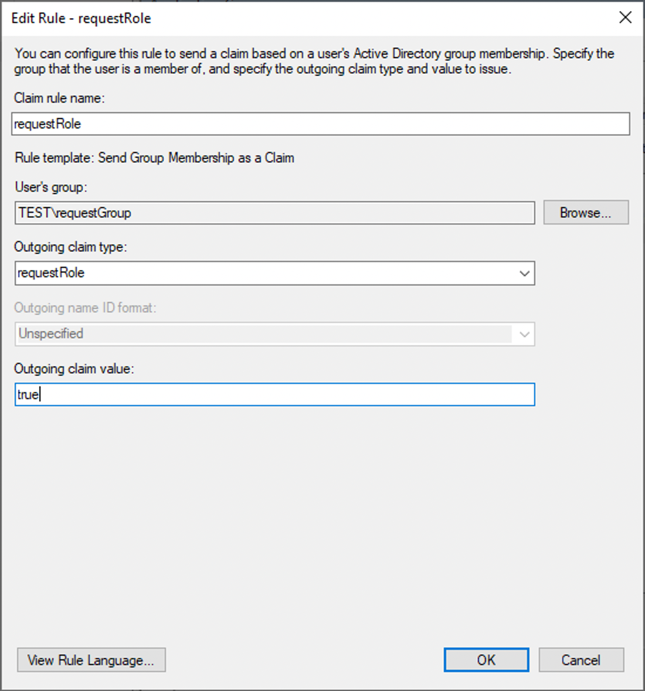This screenshot has height=691, width=645.
Task: Click the requestRole text in claim type combo
Action: point(50,273)
